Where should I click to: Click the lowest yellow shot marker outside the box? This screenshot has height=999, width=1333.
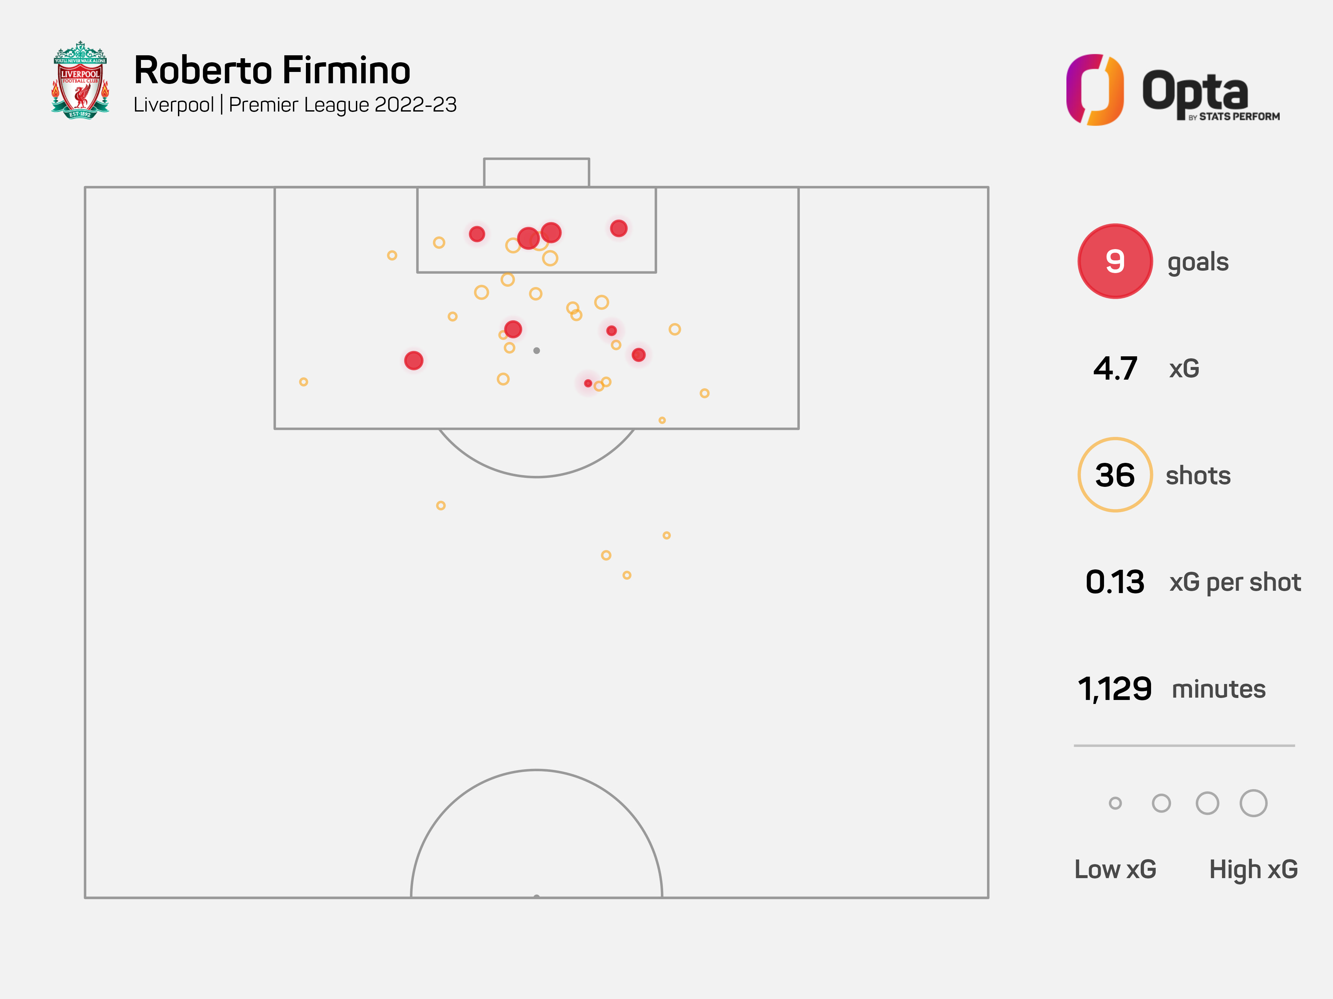pyautogui.click(x=627, y=575)
